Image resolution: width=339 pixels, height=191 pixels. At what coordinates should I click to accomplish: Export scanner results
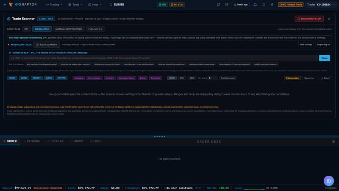(325, 78)
